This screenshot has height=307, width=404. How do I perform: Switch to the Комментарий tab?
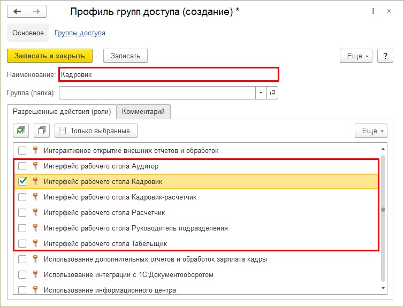[143, 112]
